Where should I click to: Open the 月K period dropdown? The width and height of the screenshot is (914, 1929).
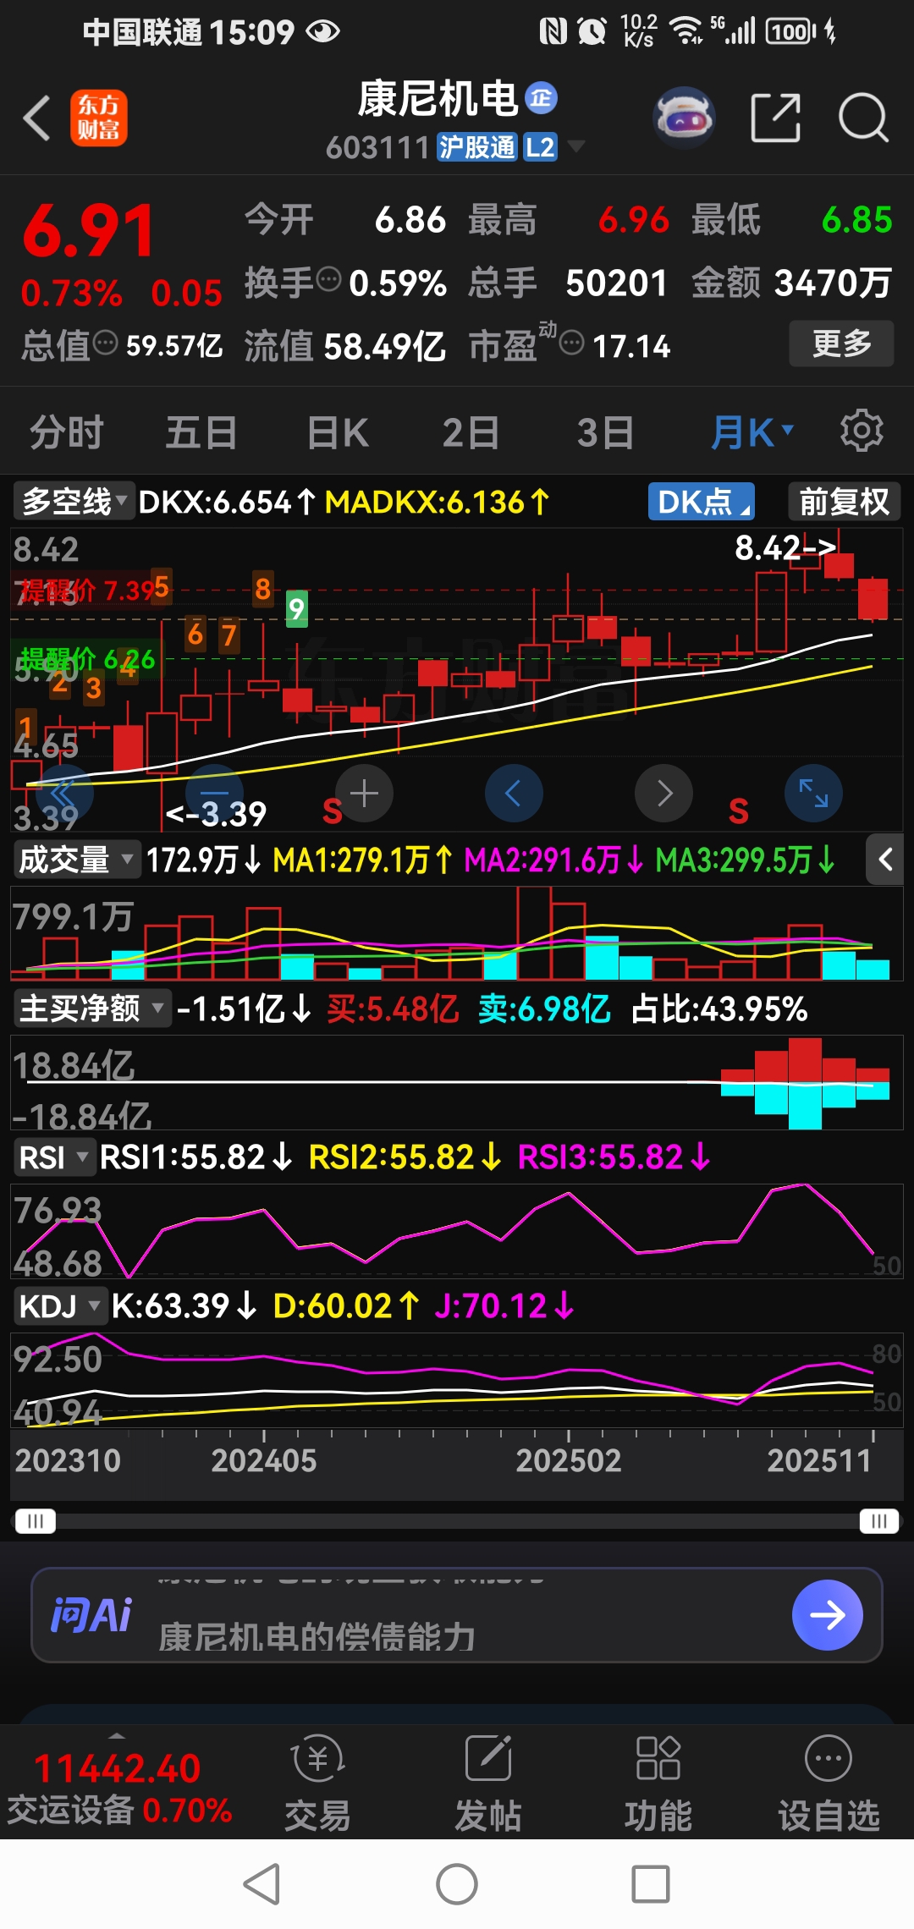point(752,432)
